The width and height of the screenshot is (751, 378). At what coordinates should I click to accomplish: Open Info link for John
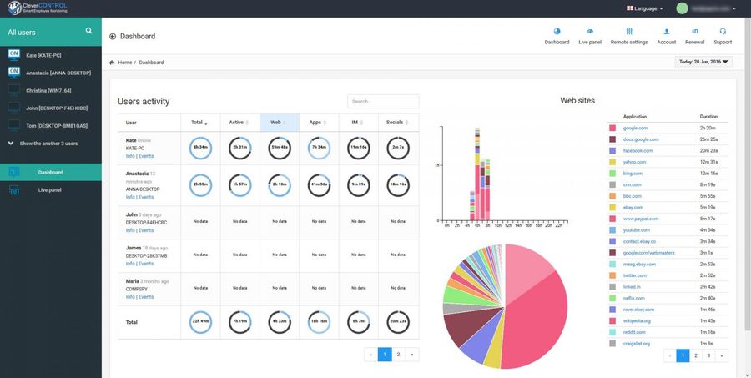(130, 230)
